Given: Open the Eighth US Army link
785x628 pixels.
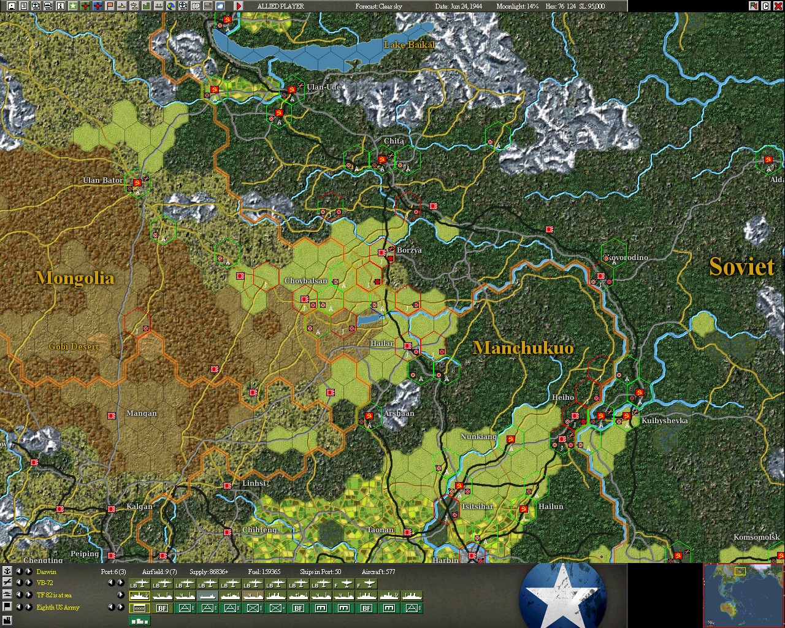Looking at the screenshot, I should [x=58, y=607].
